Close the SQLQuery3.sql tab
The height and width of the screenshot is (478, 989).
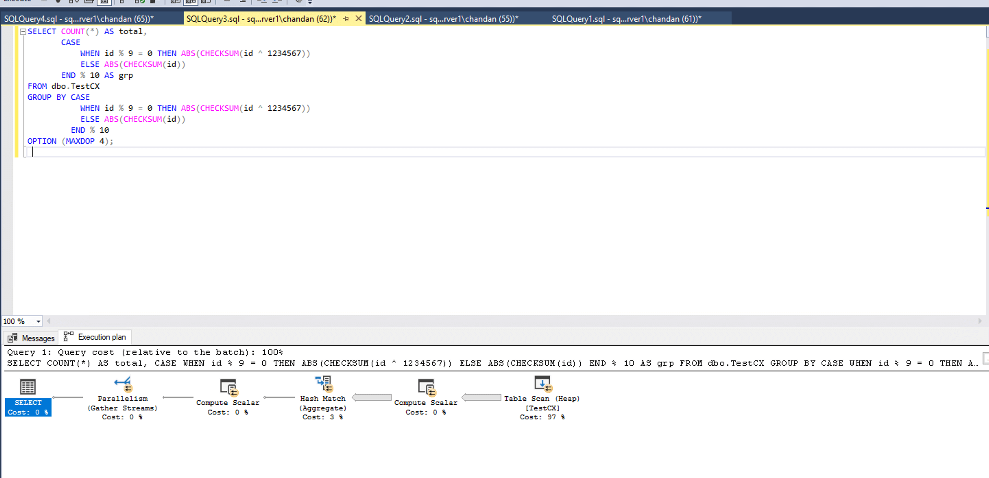pyautogui.click(x=358, y=19)
